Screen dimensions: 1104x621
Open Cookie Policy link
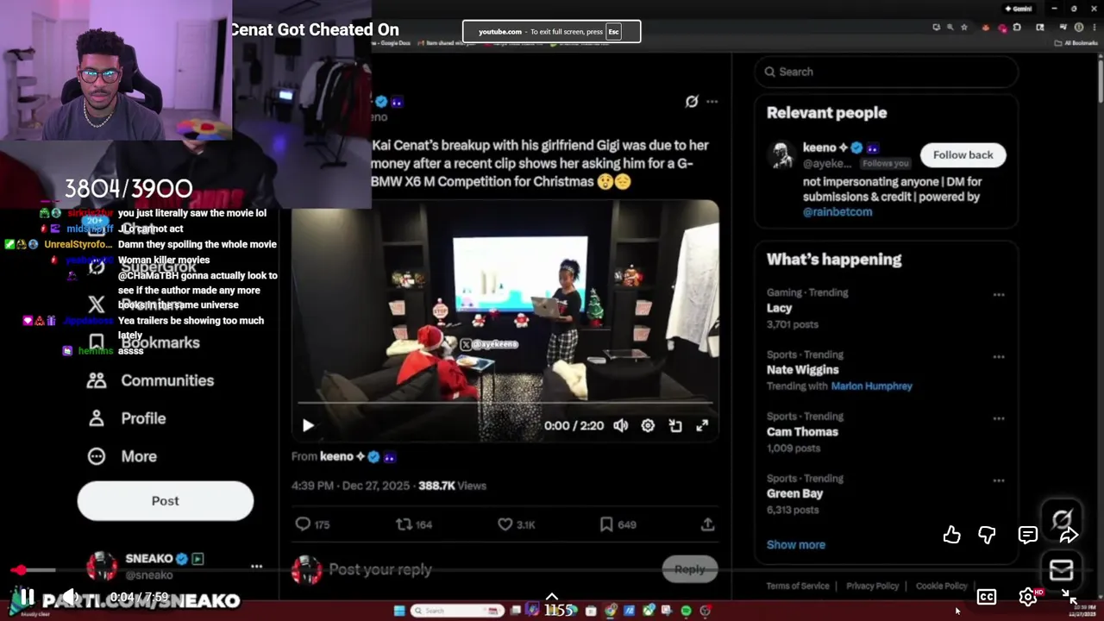click(941, 586)
